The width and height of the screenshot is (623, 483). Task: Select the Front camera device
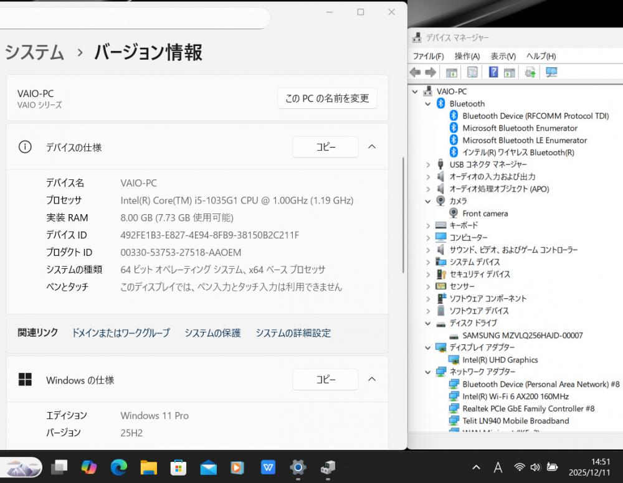pyautogui.click(x=485, y=213)
